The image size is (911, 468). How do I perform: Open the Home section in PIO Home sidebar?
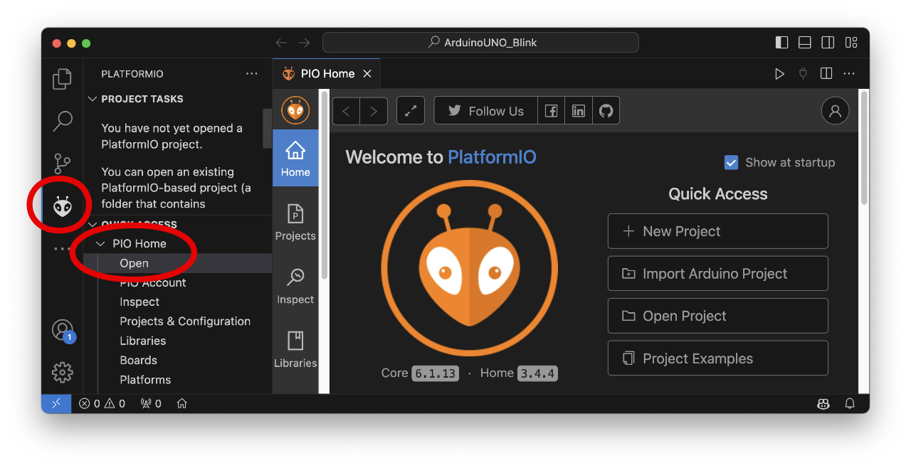[295, 157]
